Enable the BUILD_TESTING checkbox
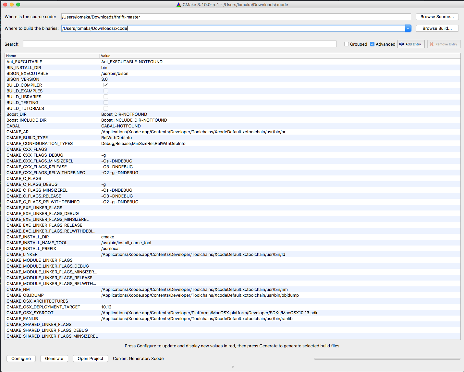464x372 pixels. pos(106,102)
